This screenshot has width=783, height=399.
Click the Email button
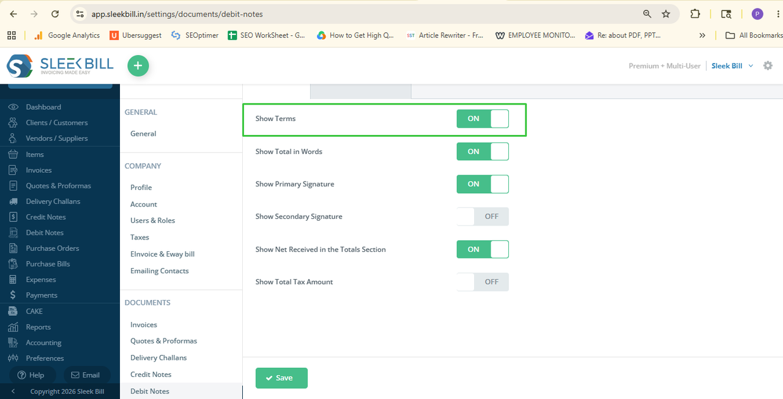(86, 375)
